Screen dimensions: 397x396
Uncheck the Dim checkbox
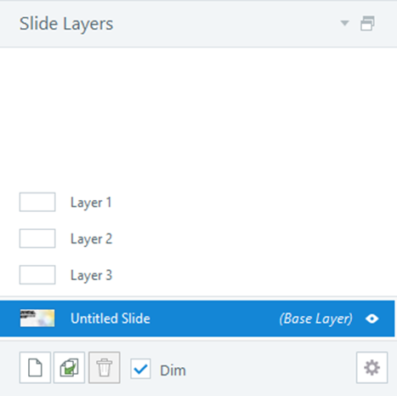[140, 369]
